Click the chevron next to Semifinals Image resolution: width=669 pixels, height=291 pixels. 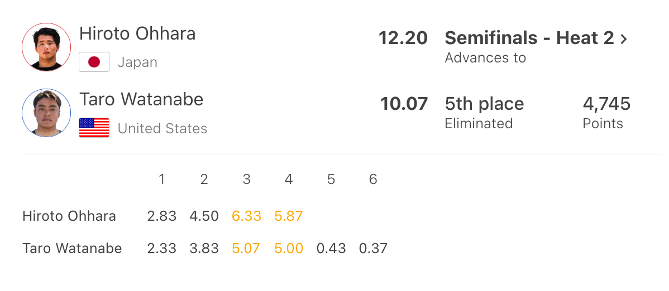624,39
